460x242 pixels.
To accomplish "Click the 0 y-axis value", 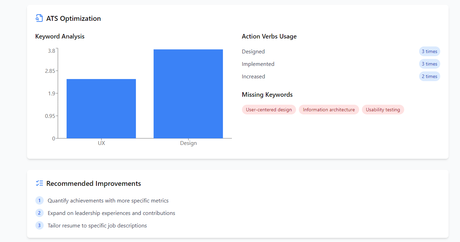I will point(54,138).
